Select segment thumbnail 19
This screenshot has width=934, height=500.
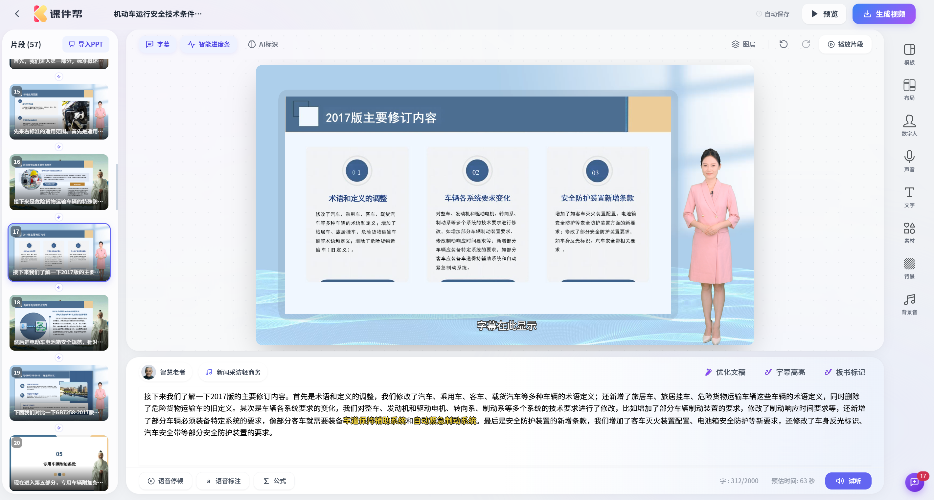[59, 393]
